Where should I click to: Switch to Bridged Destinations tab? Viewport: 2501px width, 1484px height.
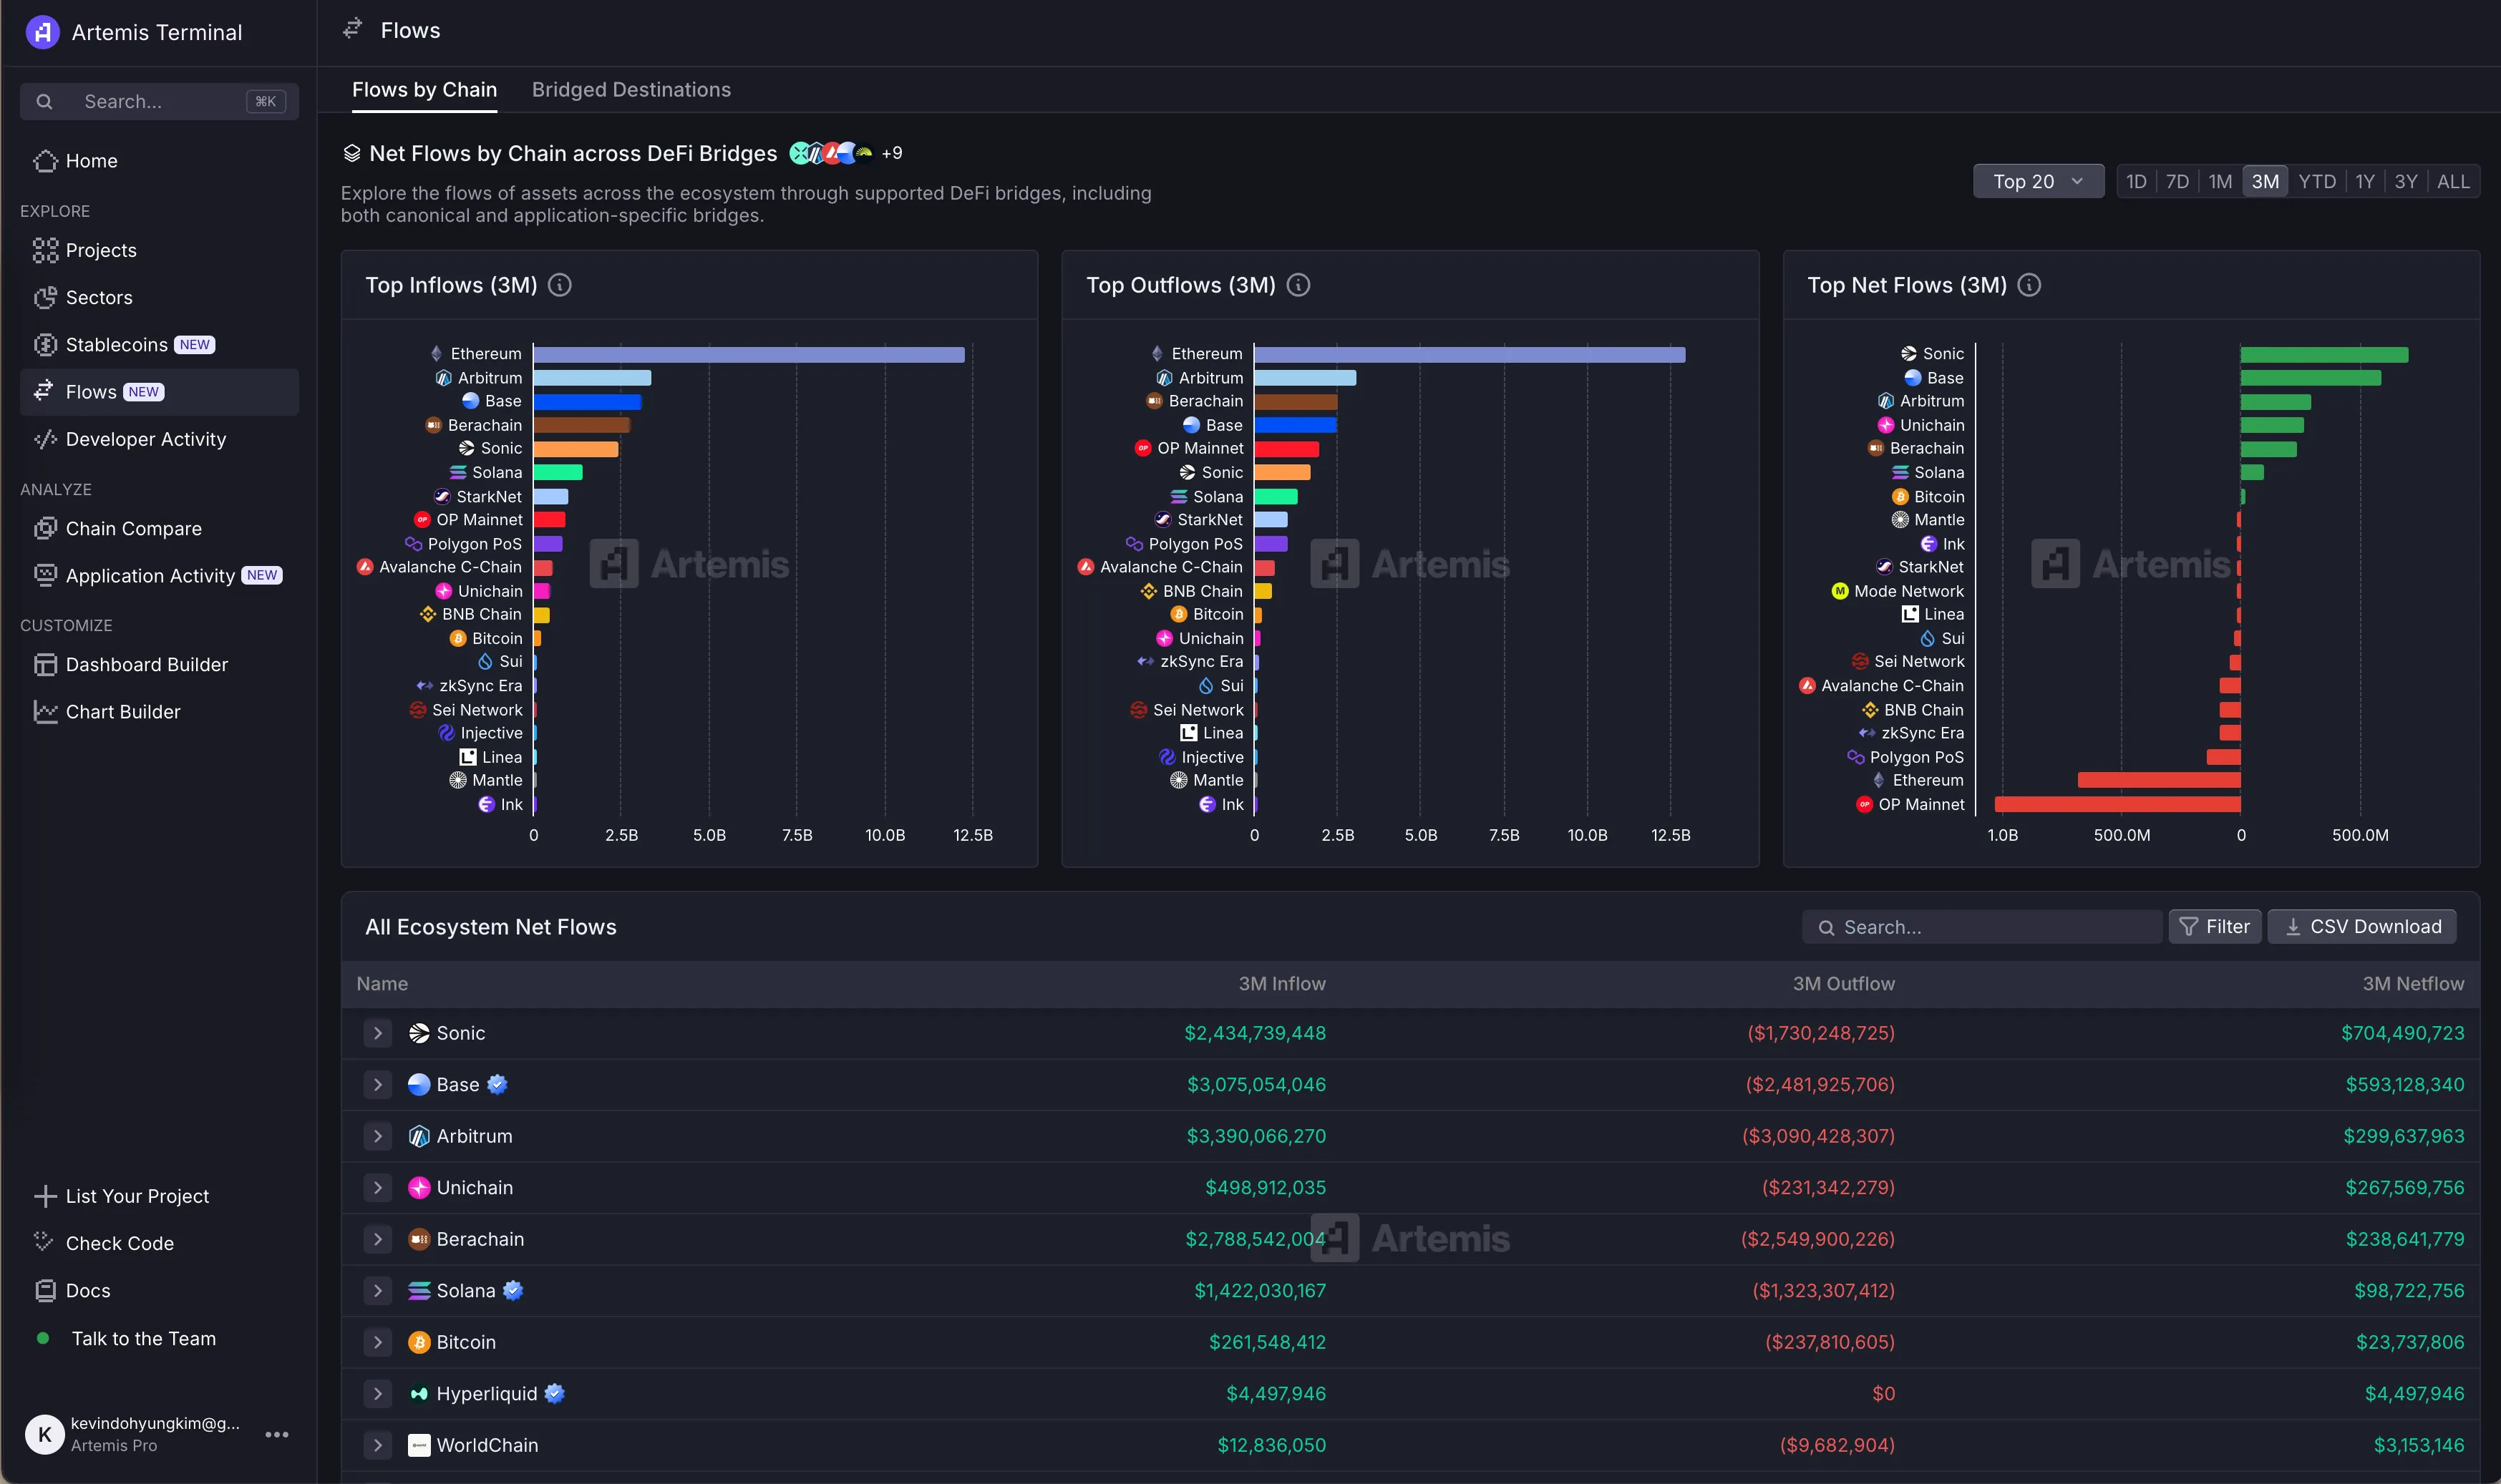point(630,89)
